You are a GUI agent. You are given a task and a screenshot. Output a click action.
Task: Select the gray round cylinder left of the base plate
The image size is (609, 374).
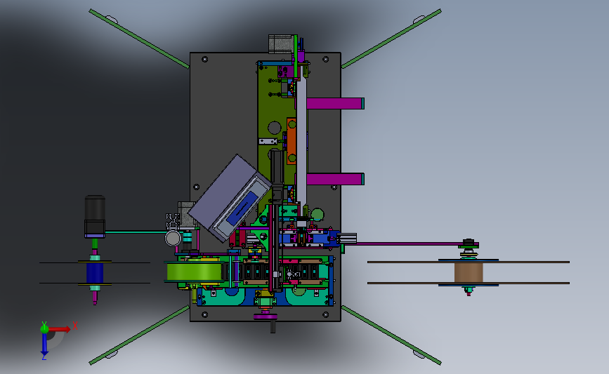click(x=173, y=238)
